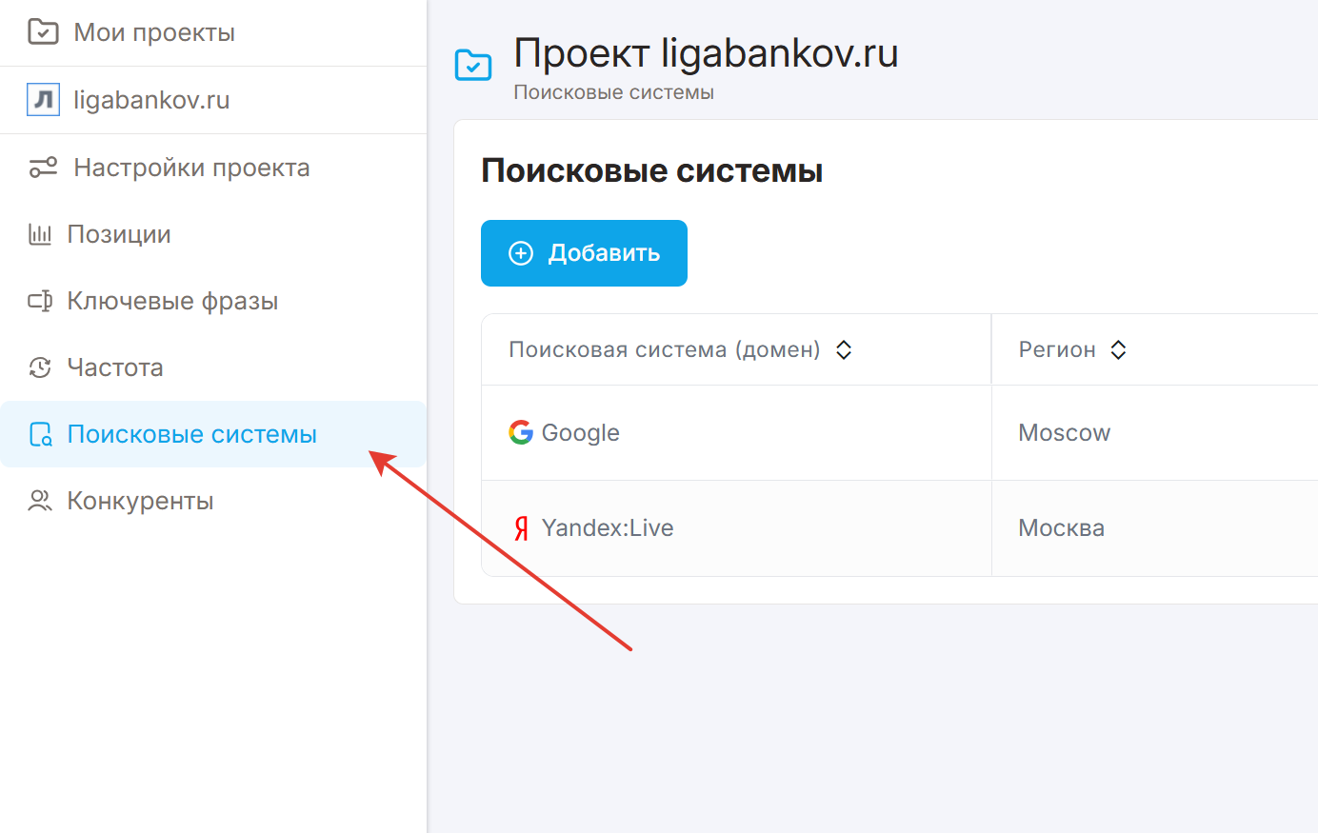Select the Yandex:Live row name
The image size is (1318, 833).
tap(608, 527)
